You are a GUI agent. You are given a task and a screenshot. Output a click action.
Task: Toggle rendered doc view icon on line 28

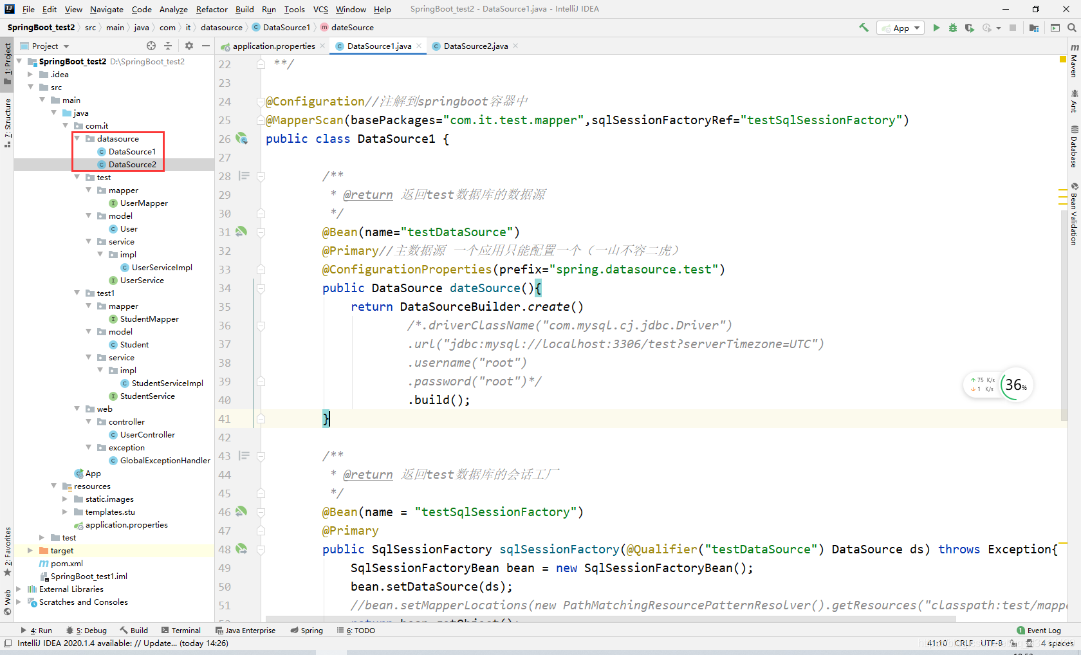(244, 176)
